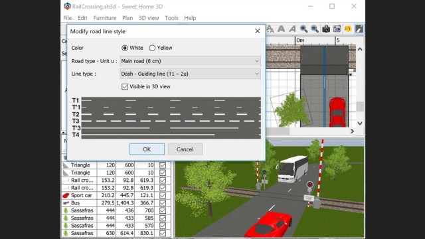Click the 210.2 width value
This screenshot has height=239, width=425.
pyautogui.click(x=108, y=195)
